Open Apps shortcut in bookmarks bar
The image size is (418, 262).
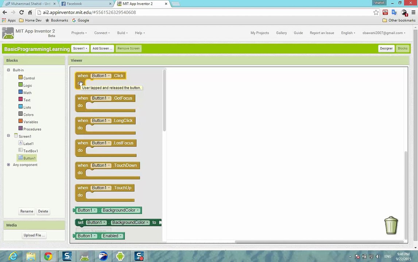(x=9, y=20)
